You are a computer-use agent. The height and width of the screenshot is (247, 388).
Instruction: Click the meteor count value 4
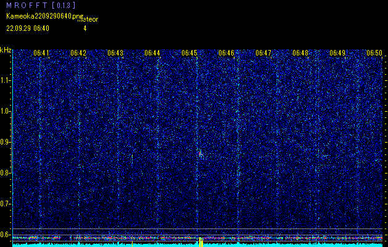pos(85,28)
